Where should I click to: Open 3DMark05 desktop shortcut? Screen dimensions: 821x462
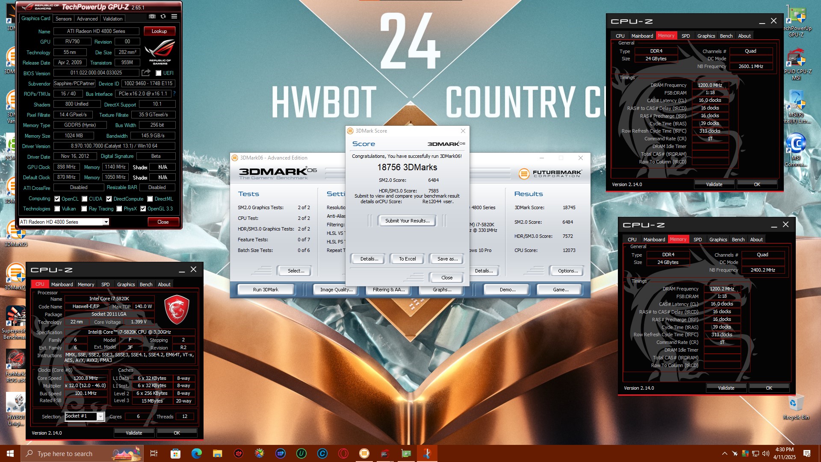(16, 234)
